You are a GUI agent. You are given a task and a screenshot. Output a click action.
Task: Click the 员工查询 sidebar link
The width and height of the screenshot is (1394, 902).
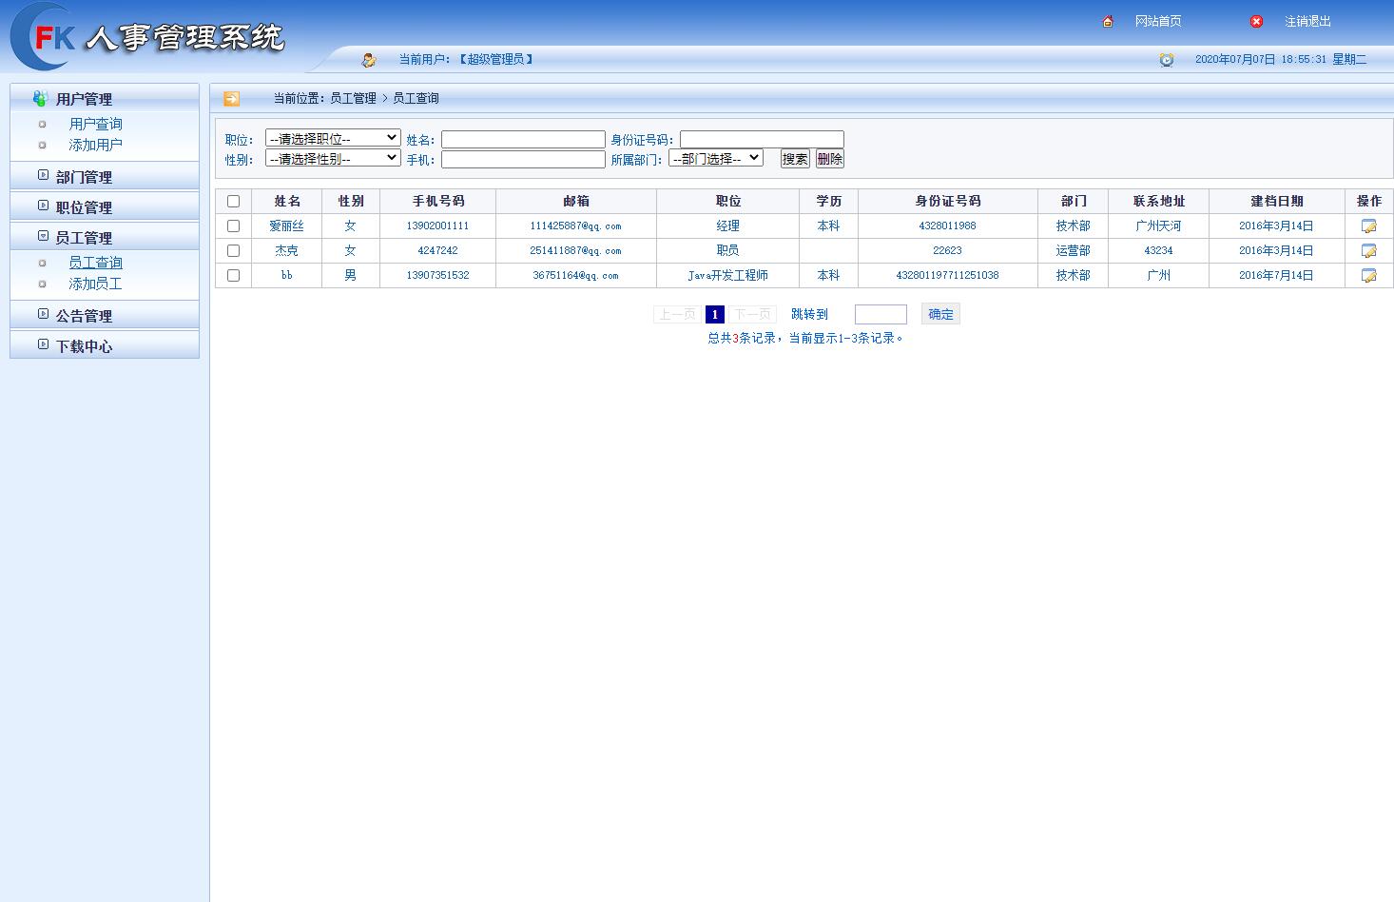[95, 262]
